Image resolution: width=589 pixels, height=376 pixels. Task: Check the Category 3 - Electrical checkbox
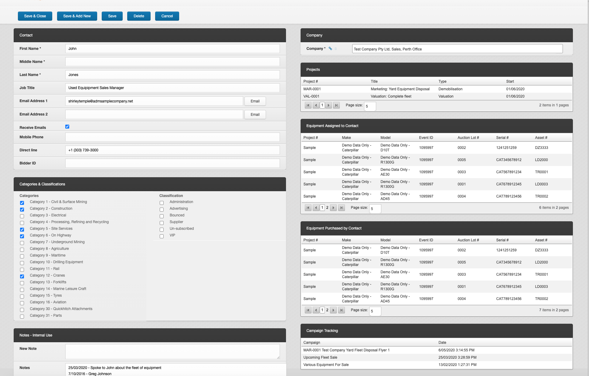pyautogui.click(x=22, y=216)
